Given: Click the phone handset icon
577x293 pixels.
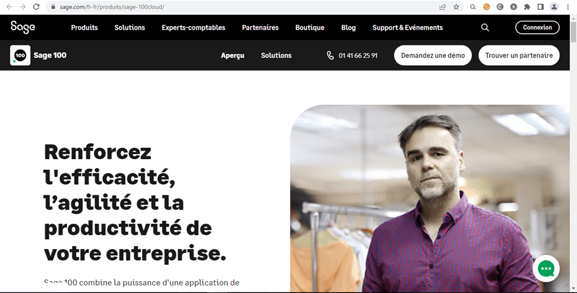Looking at the screenshot, I should click(x=330, y=55).
